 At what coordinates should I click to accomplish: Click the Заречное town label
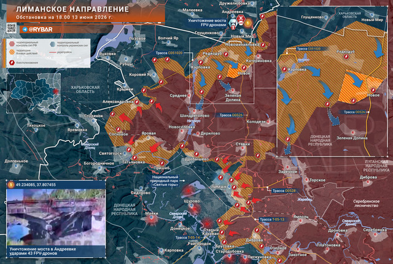tap(287, 172)
